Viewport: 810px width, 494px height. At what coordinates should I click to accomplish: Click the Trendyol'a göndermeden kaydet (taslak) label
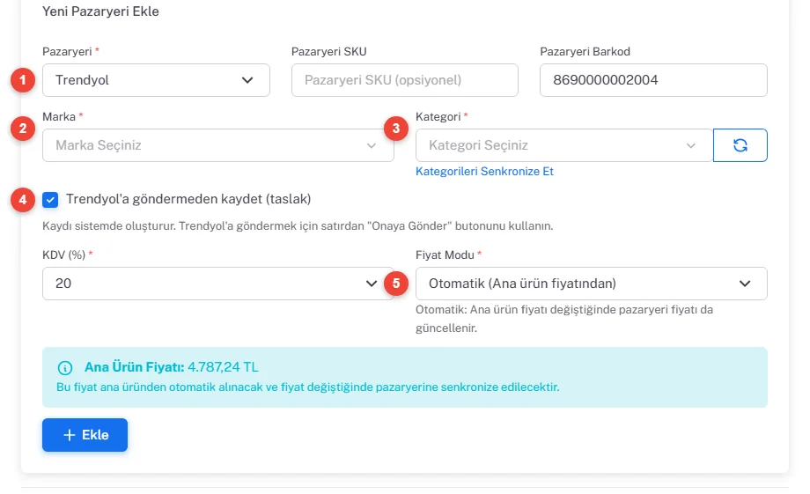click(x=188, y=200)
